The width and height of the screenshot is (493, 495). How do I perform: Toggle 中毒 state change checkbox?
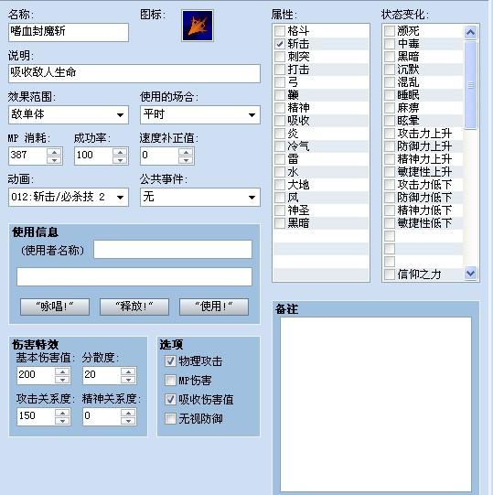pyautogui.click(x=390, y=44)
